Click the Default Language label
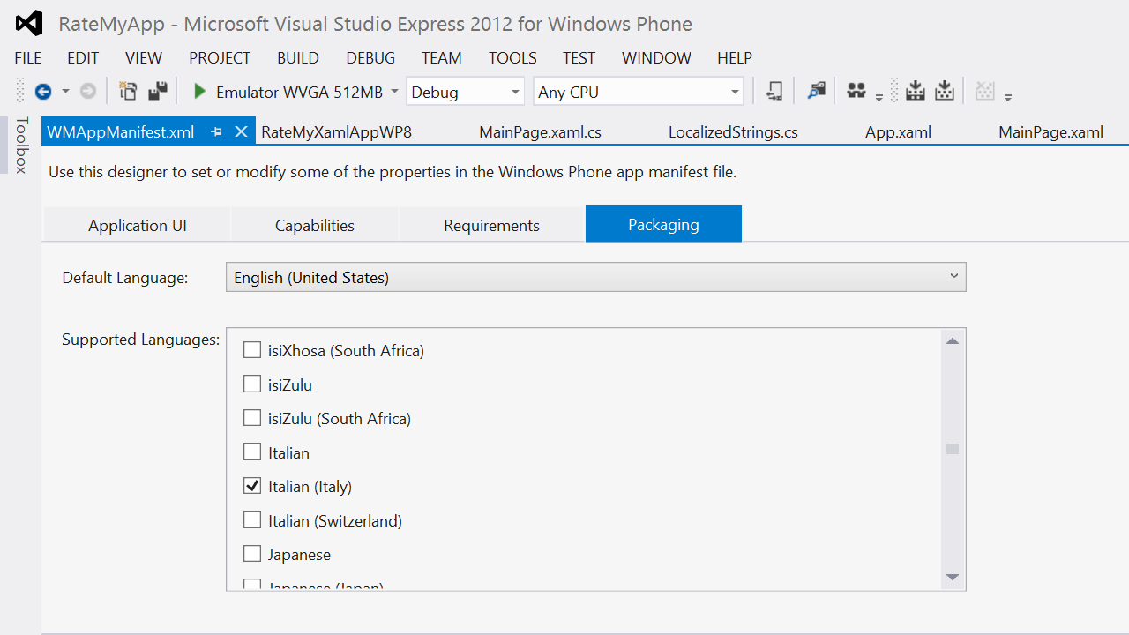 pos(125,278)
